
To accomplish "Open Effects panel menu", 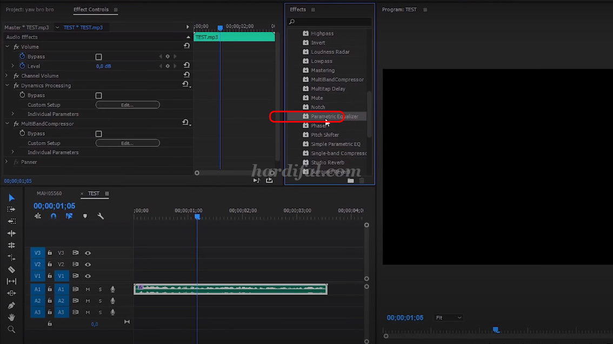I will (x=313, y=9).
